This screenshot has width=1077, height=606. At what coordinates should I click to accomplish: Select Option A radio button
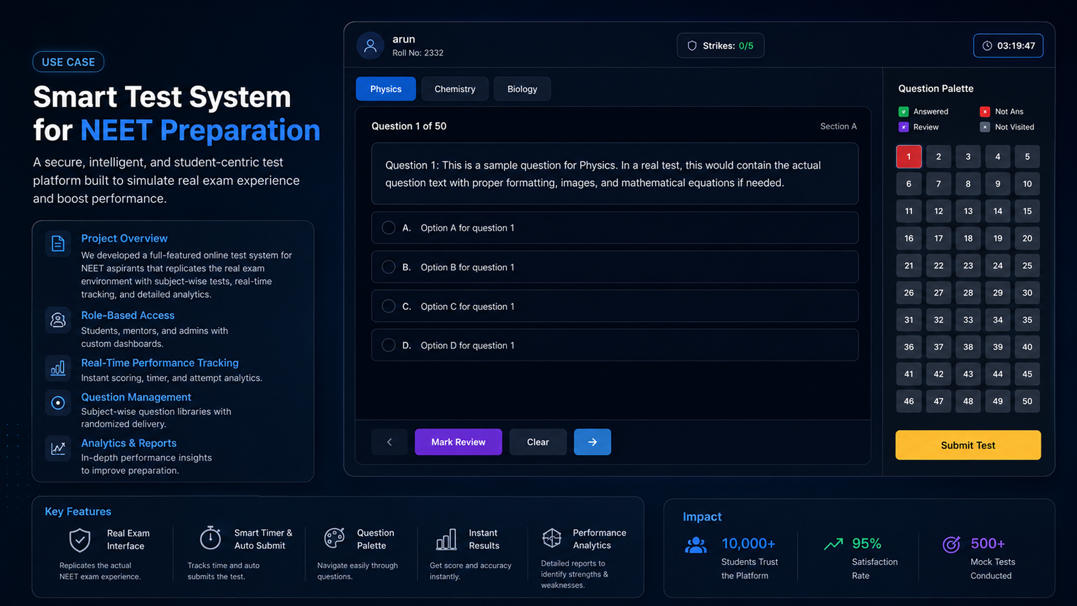pos(388,228)
